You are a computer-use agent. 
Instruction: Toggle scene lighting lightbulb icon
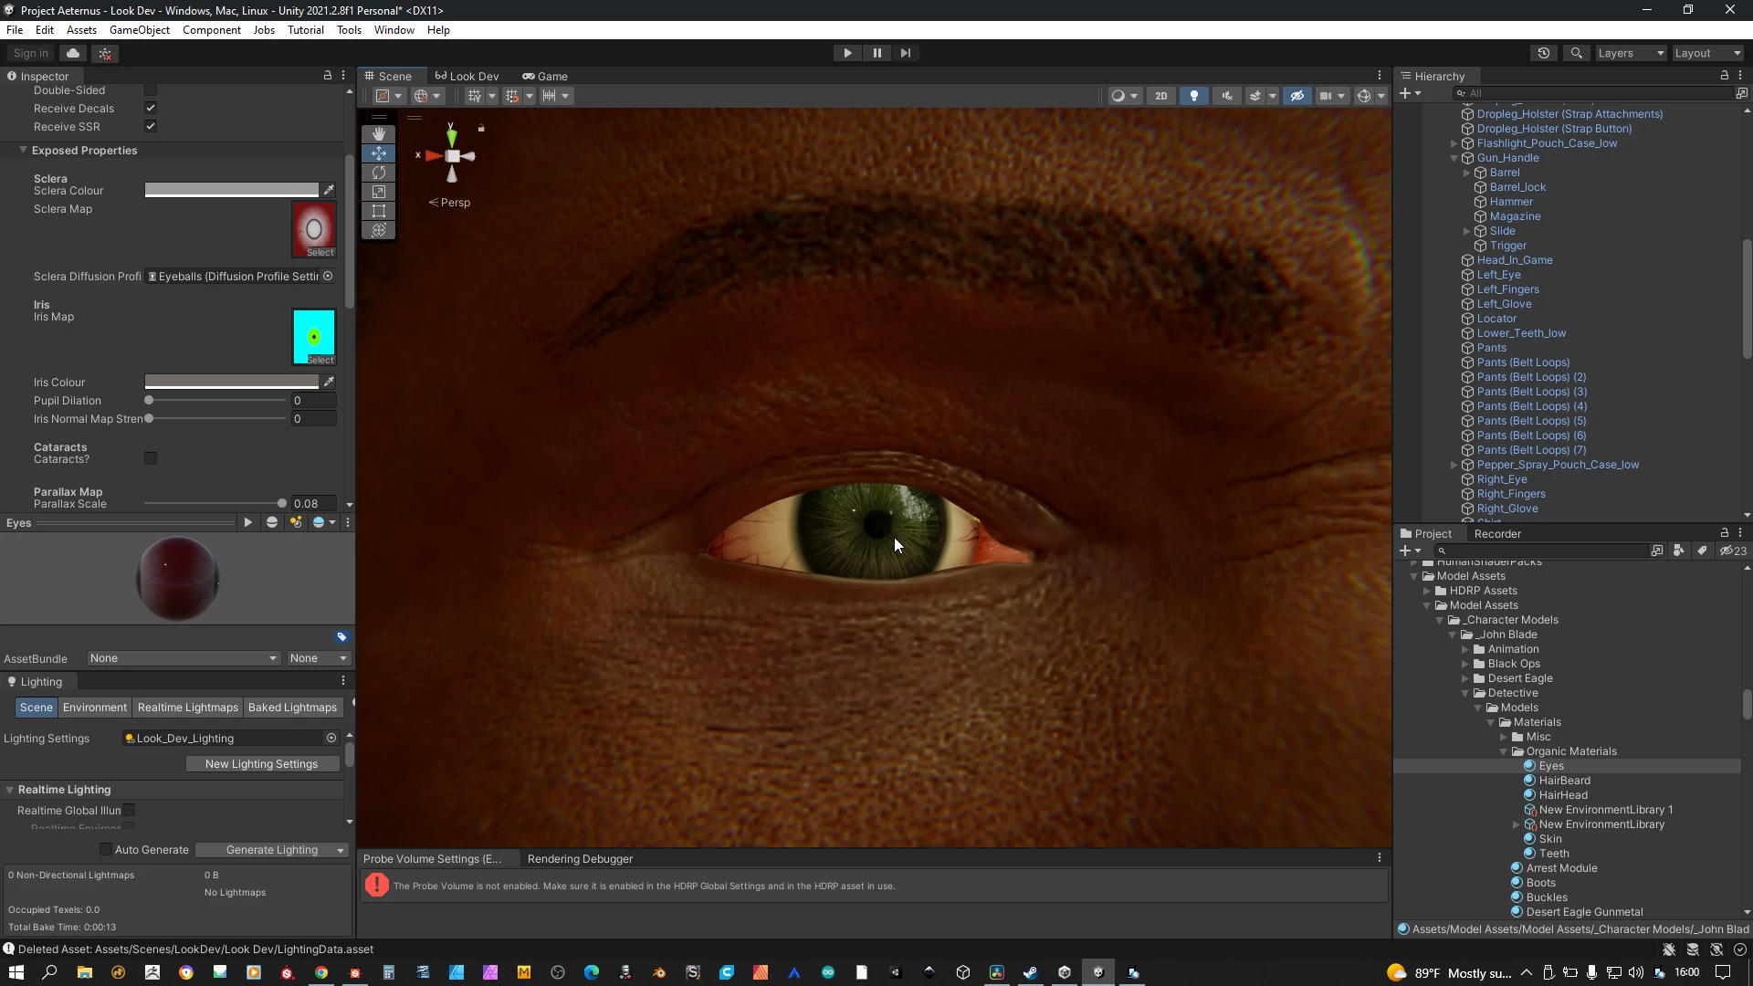click(x=1193, y=96)
